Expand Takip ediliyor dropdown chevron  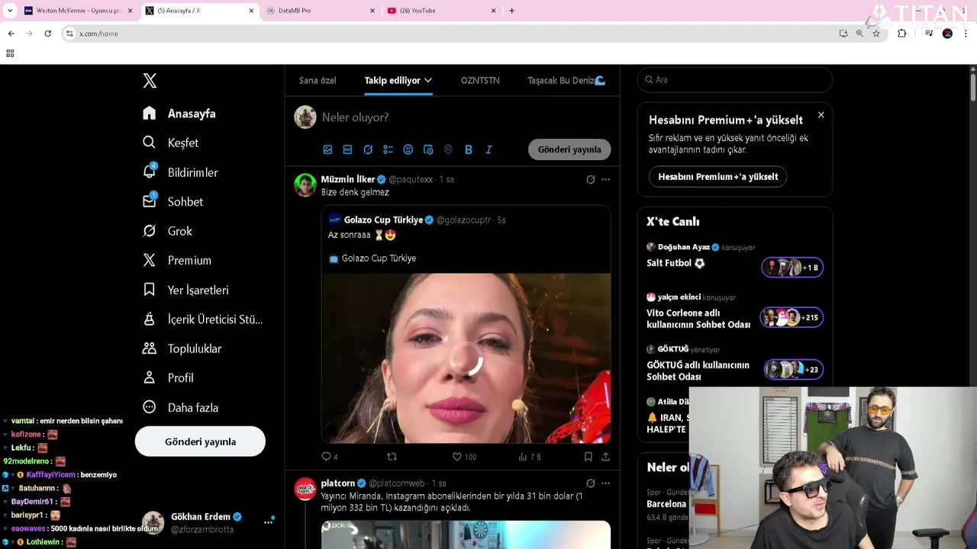[x=428, y=80]
